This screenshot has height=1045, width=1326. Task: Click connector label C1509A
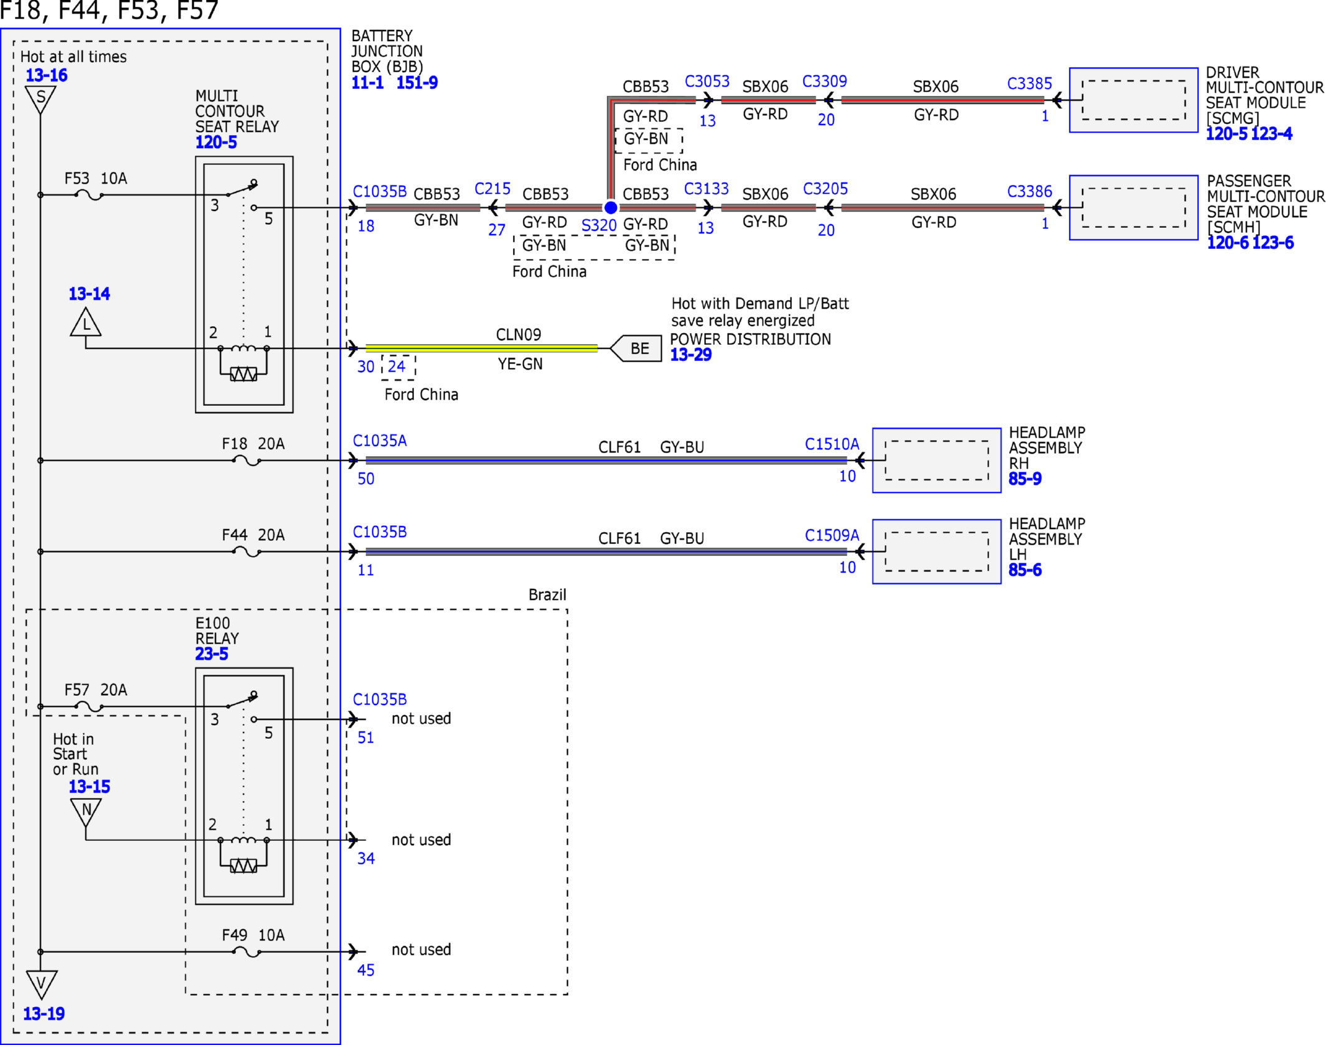pyautogui.click(x=832, y=535)
